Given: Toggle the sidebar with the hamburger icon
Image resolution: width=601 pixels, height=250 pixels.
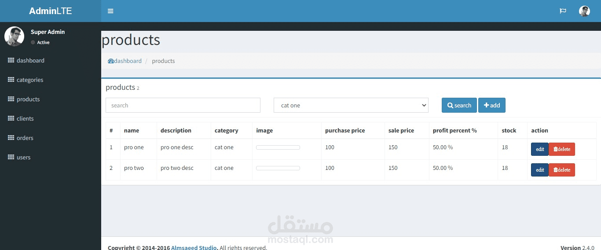Looking at the screenshot, I should coord(110,11).
